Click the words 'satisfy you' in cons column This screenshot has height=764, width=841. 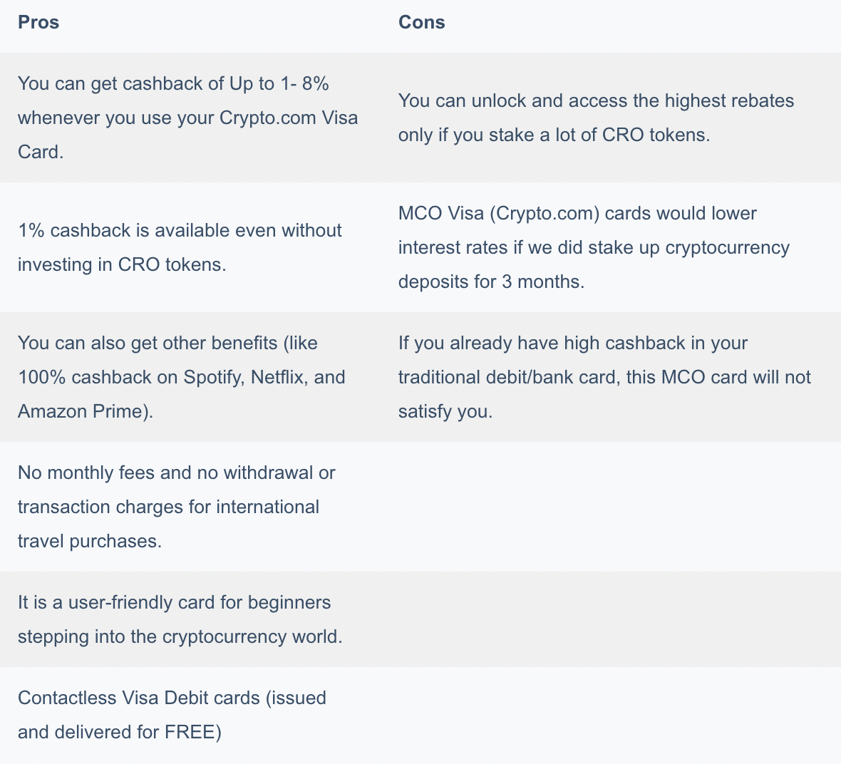pyautogui.click(x=445, y=411)
